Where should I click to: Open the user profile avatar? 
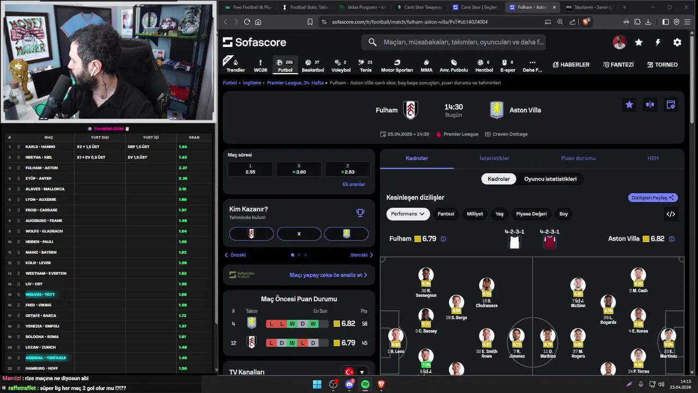coord(619,42)
